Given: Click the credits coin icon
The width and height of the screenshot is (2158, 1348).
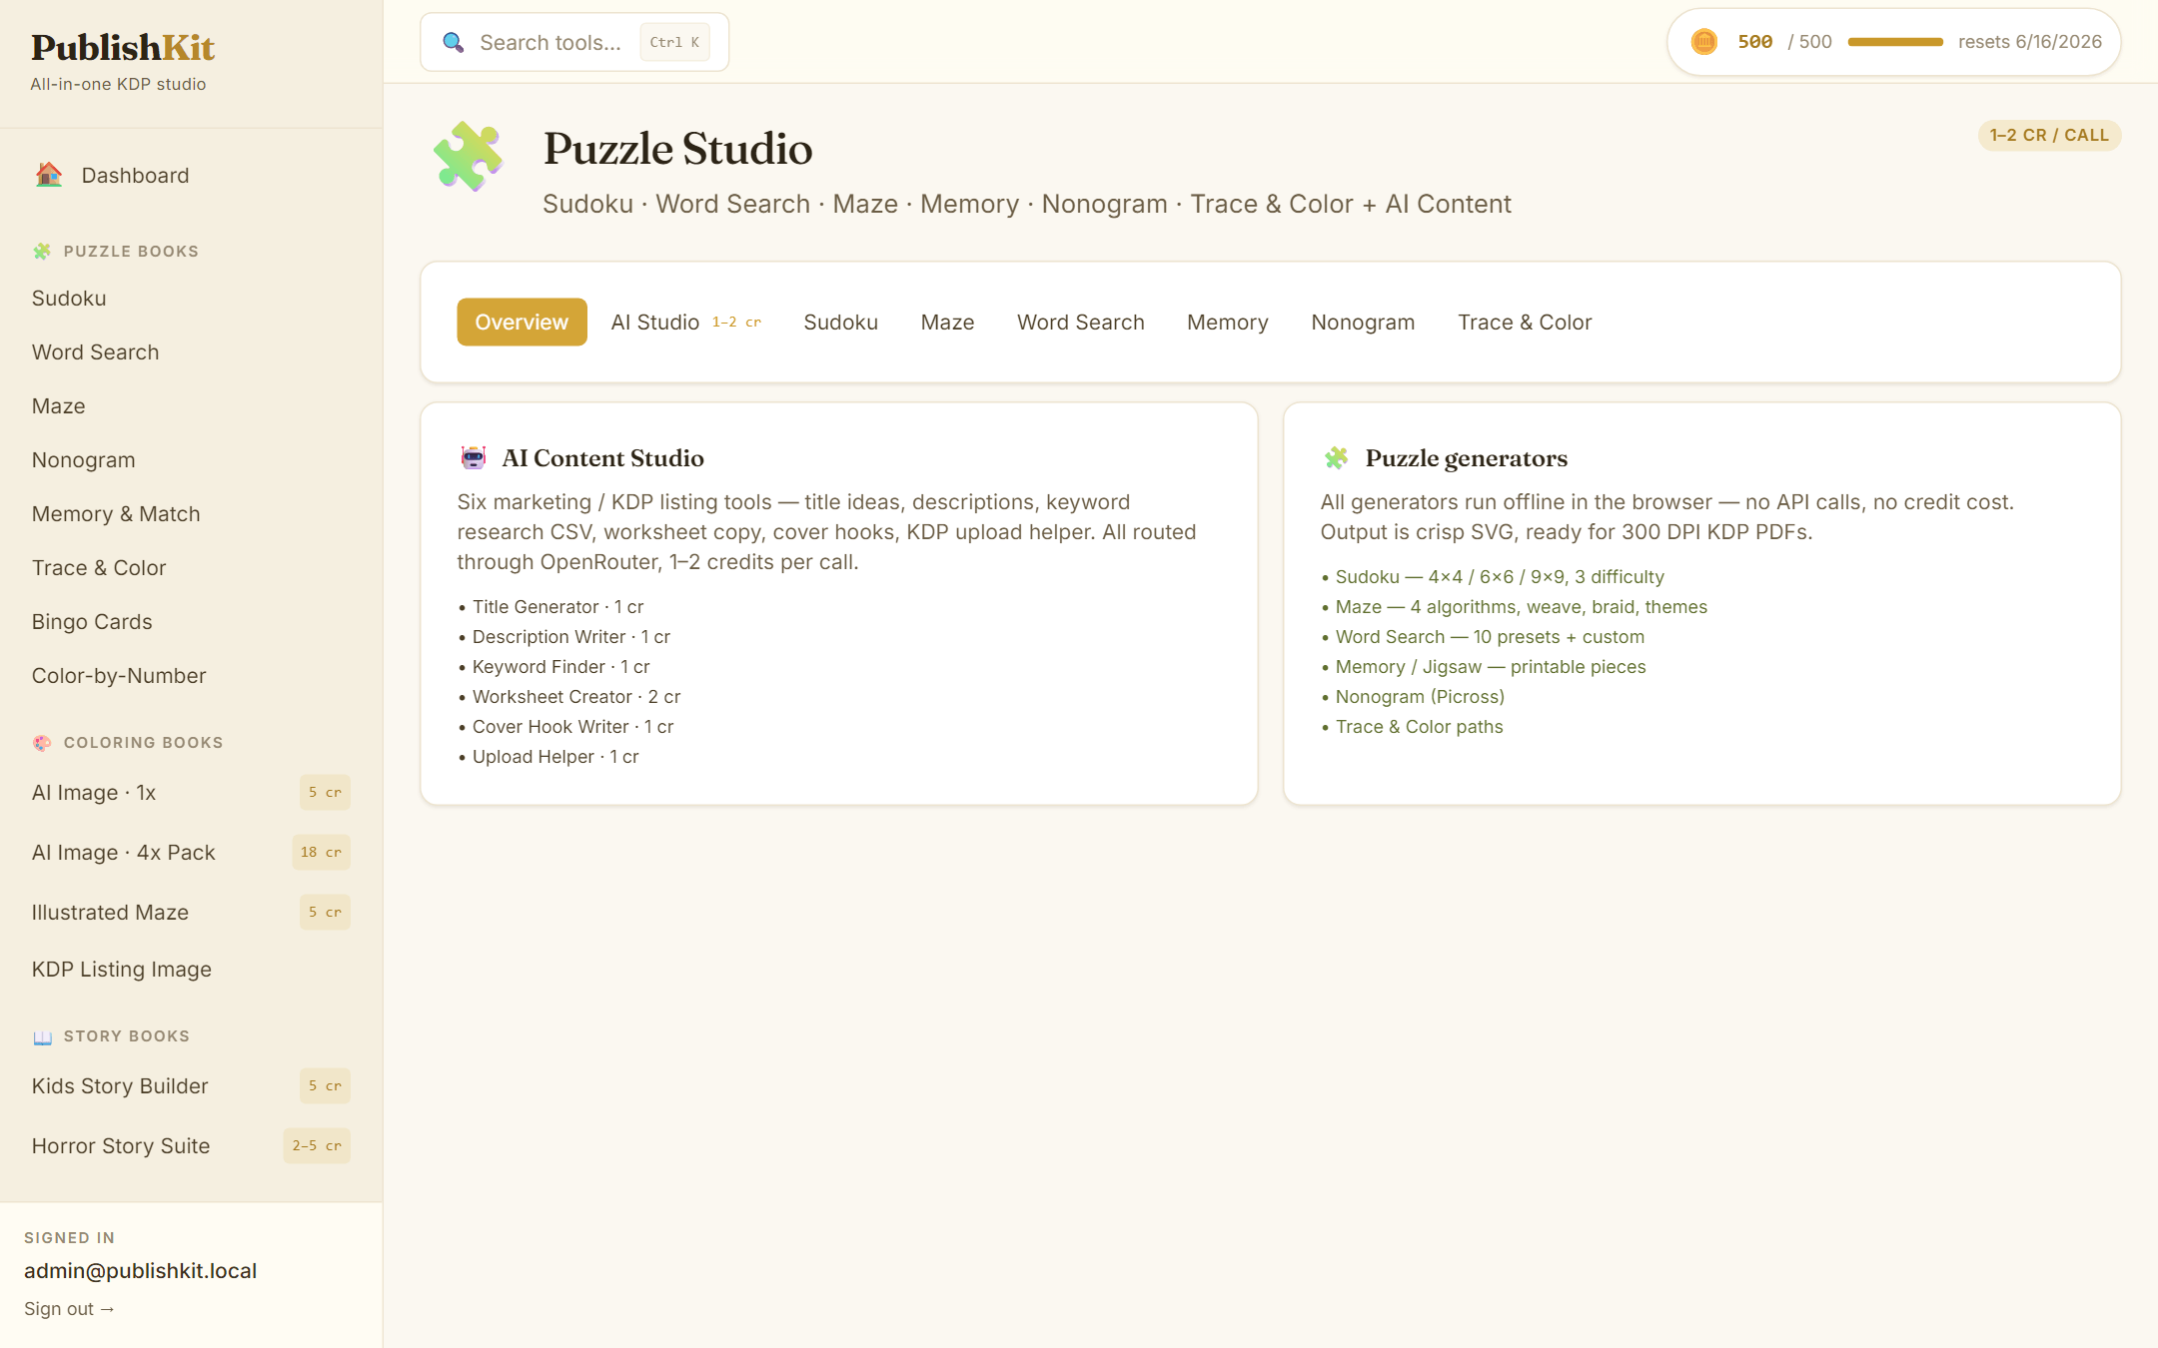Looking at the screenshot, I should pos(1704,42).
